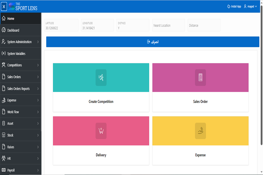This screenshot has height=175, width=263.
Task: Click the hand-with-coin Expense card icon
Action: pyautogui.click(x=200, y=131)
